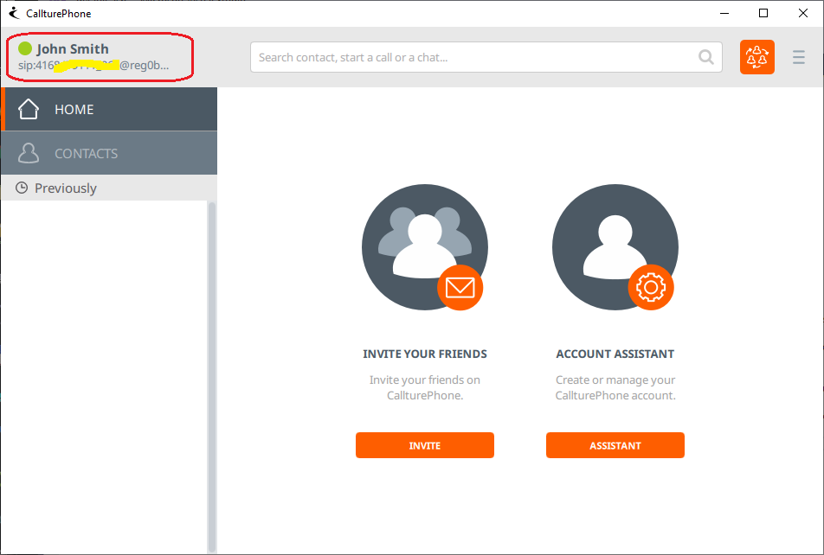Click the orange envelope badge
The height and width of the screenshot is (555, 824).
pos(460,287)
